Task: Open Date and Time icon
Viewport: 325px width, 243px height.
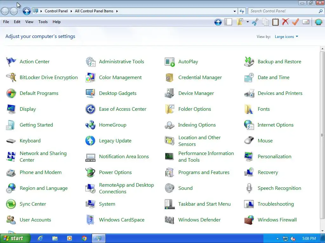Action: (249, 78)
